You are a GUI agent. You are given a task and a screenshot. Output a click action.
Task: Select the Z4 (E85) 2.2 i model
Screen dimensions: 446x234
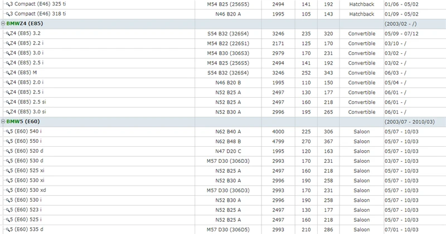point(27,43)
